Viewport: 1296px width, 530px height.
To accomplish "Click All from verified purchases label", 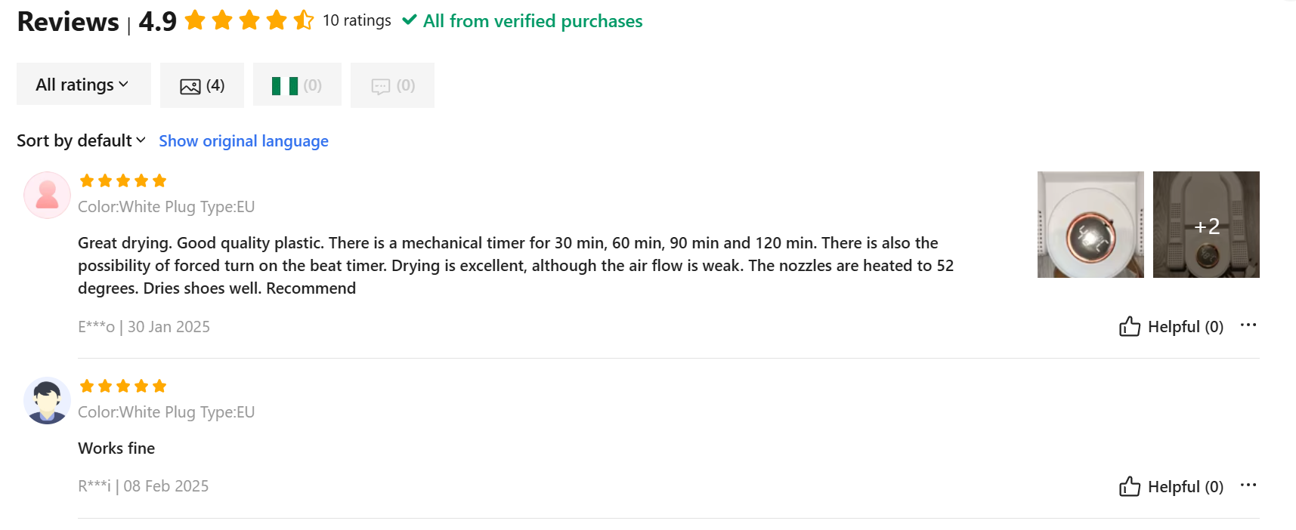I will (x=532, y=21).
